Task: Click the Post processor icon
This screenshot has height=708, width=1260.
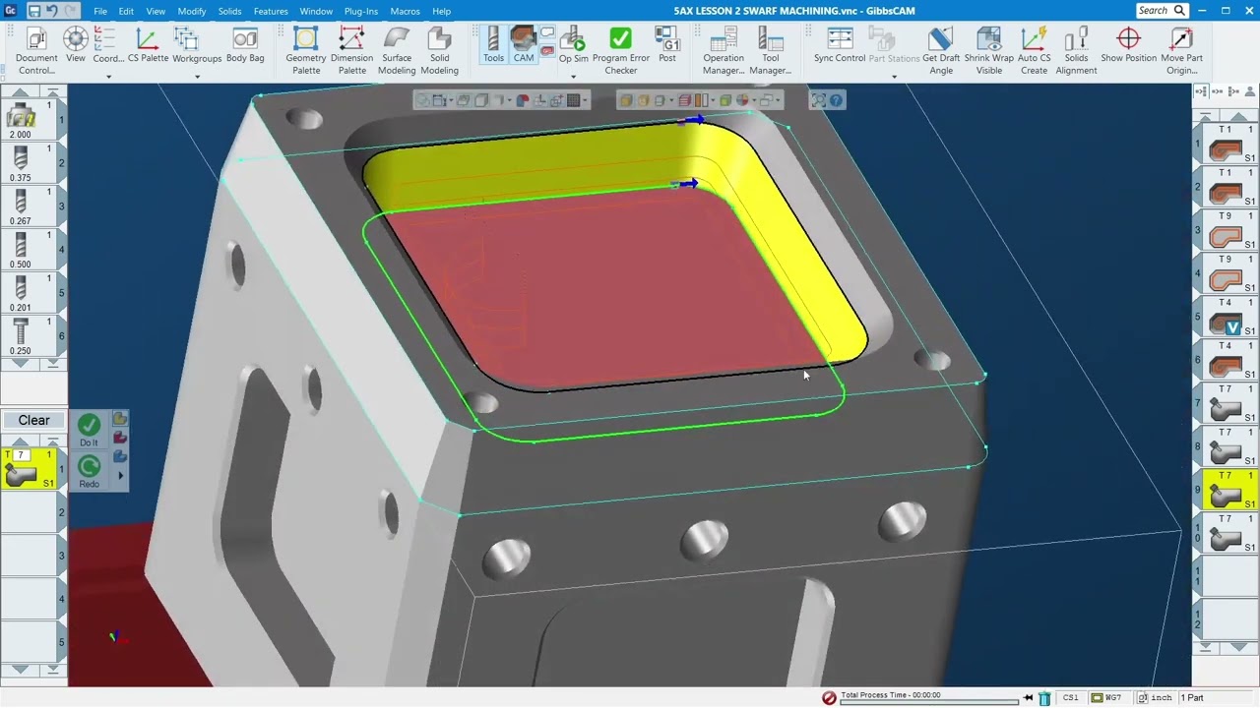Action: tap(667, 45)
